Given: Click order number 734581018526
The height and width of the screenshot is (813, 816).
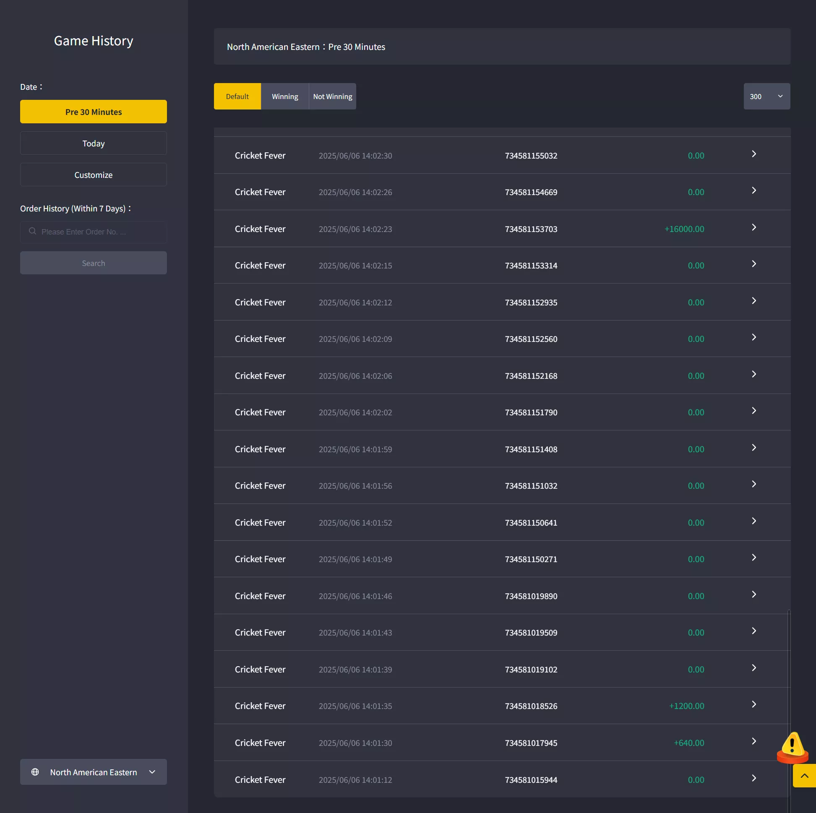Looking at the screenshot, I should point(531,706).
